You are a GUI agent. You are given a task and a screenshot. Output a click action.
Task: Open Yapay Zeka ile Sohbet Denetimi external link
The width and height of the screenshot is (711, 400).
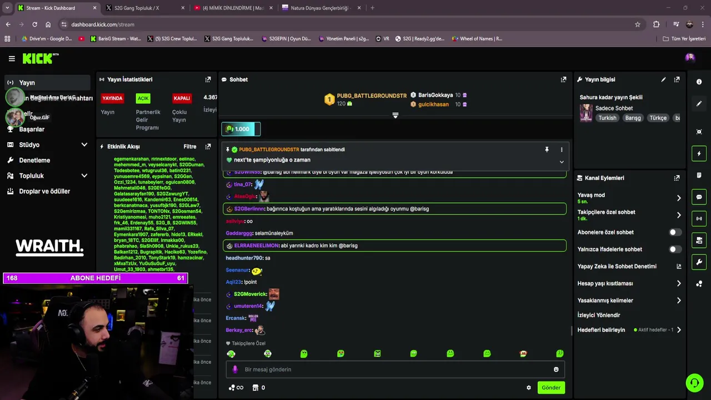tap(679, 266)
